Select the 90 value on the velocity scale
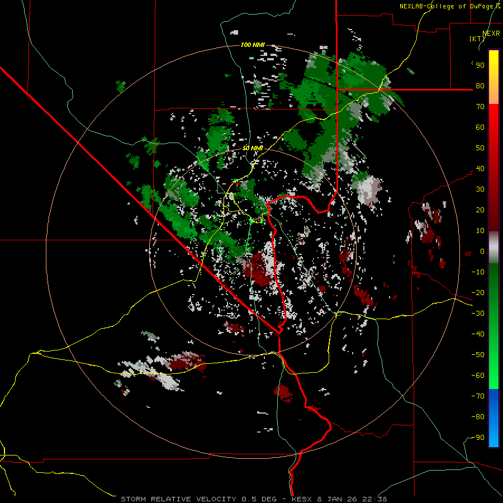 [480, 65]
